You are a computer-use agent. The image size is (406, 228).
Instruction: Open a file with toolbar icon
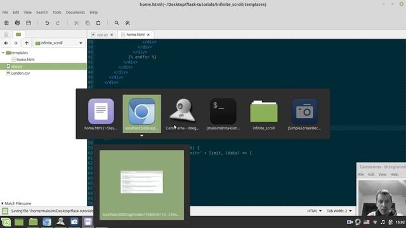tap(17, 23)
